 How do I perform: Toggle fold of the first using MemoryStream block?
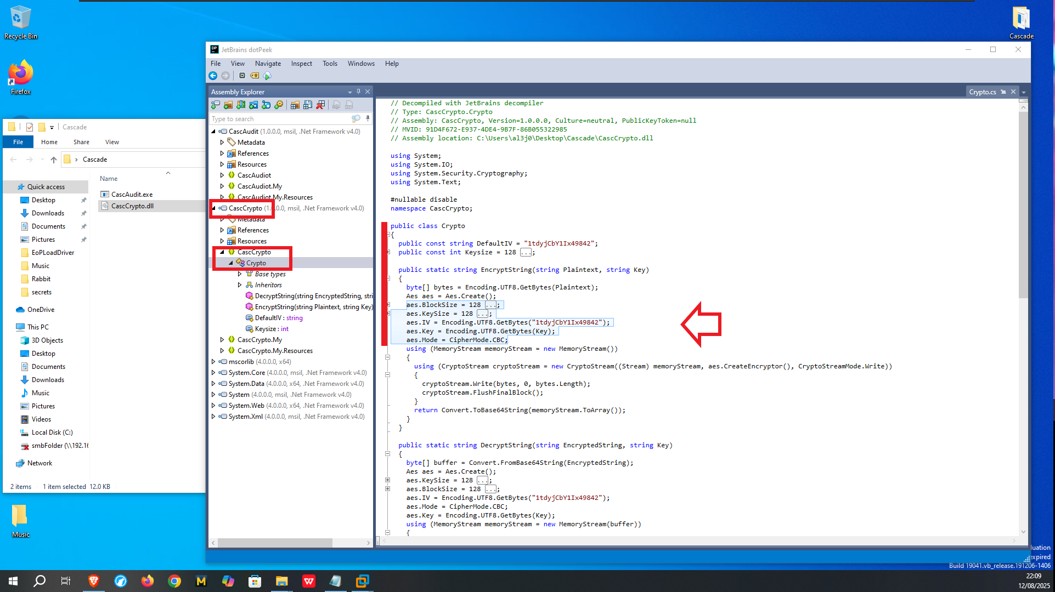pyautogui.click(x=387, y=357)
